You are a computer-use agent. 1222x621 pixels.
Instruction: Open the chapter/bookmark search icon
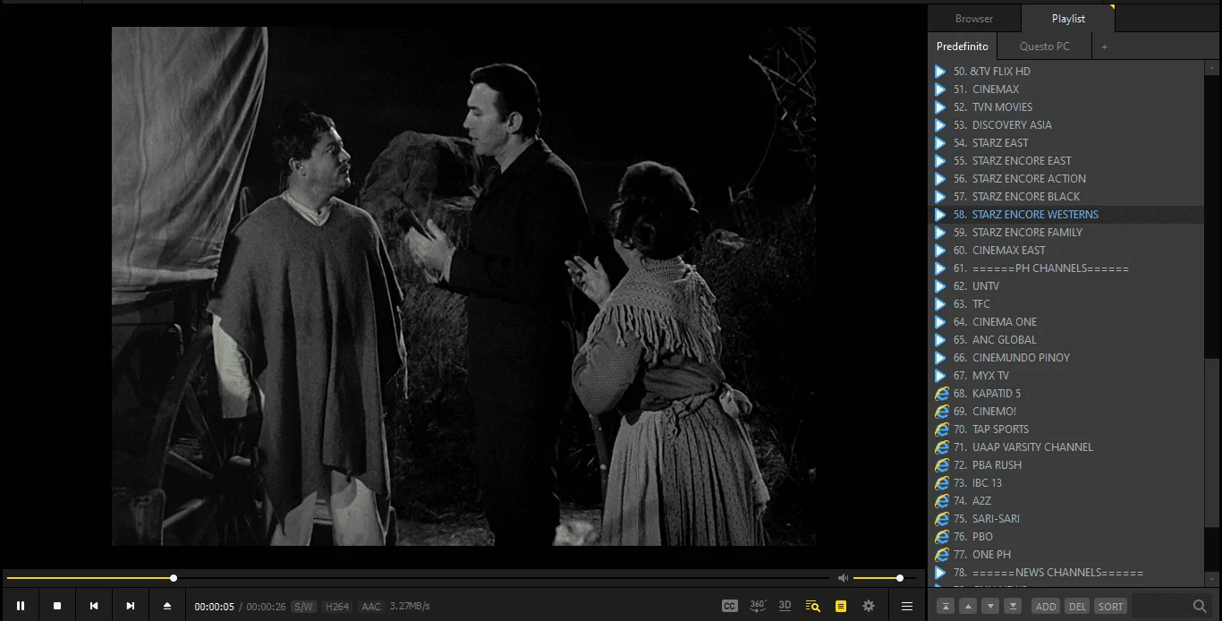pos(812,606)
